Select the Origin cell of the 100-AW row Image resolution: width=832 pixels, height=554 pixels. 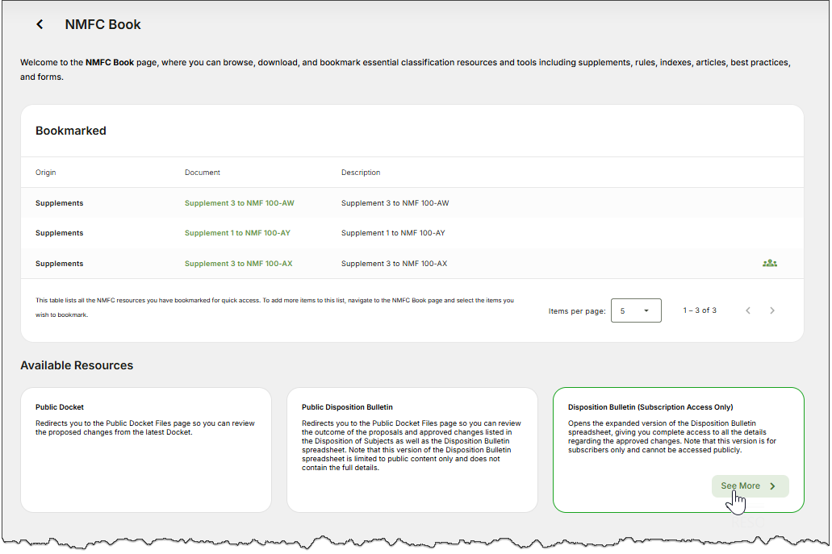(x=59, y=203)
